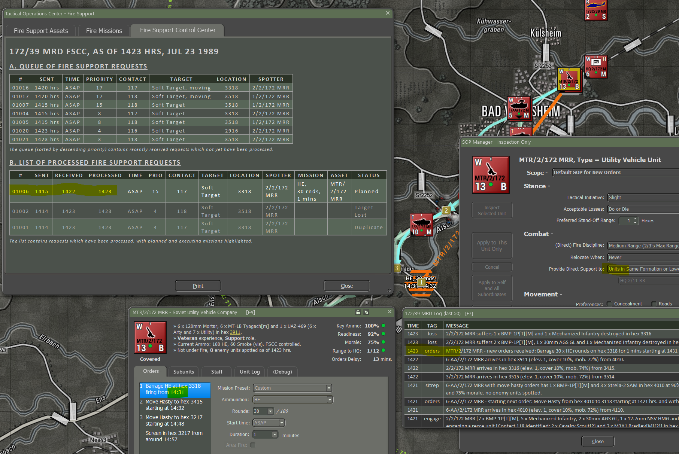Open the Start time dropdown

point(269,423)
